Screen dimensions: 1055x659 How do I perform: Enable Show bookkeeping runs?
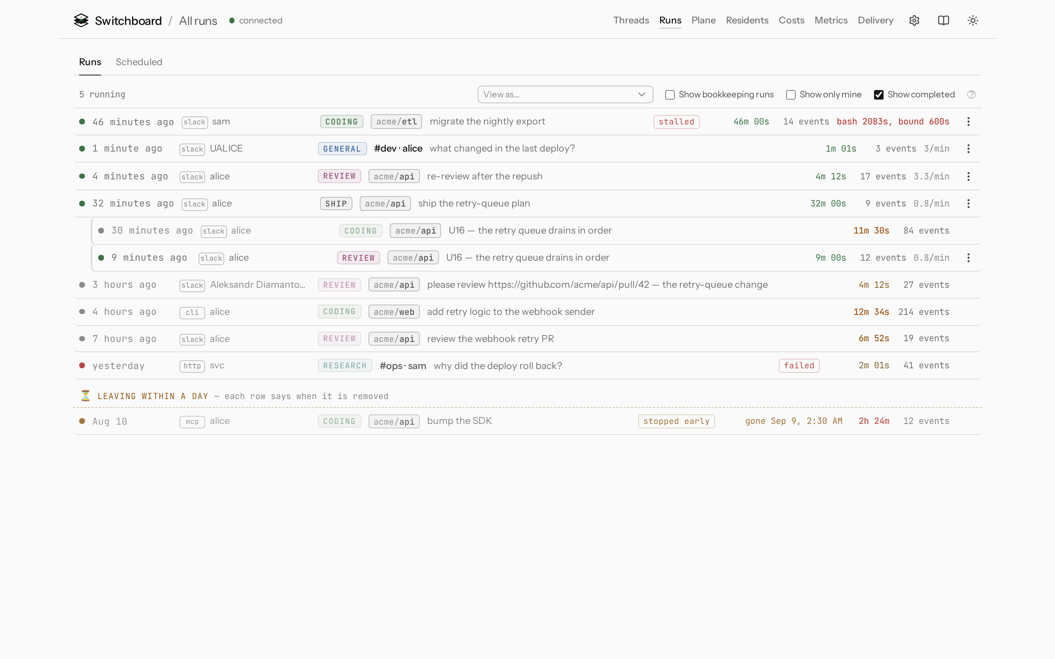point(670,95)
